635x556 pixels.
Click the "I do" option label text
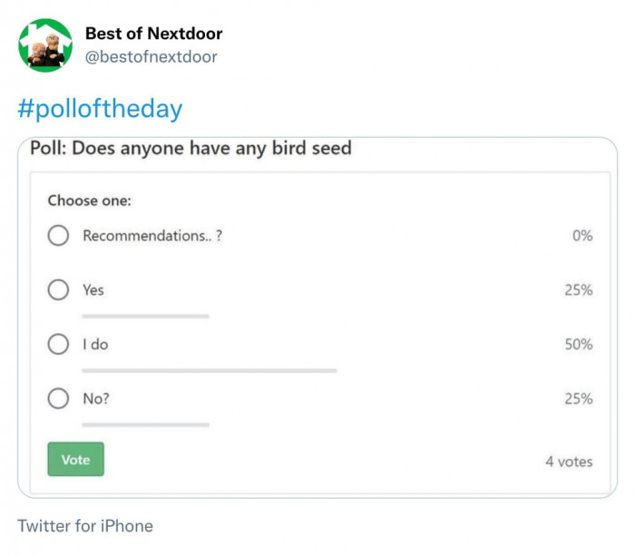click(95, 345)
